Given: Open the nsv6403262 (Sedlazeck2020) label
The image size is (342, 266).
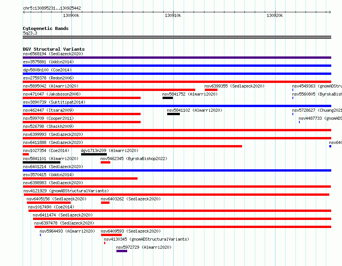Looking at the screenshot, I should click(131, 199).
